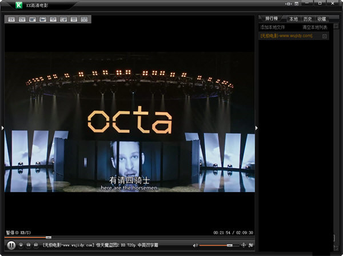Viewport: 343px width, 256px height.
Task: Click the last icon in video toolbar
Action: coord(84,19)
